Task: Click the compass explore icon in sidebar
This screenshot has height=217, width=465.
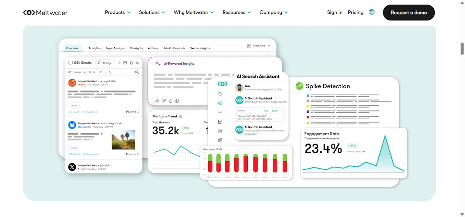Action: (x=220, y=103)
